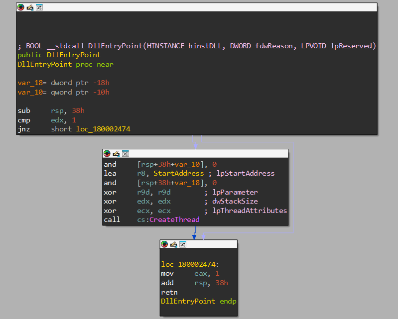Click the 'add rsp, 38h' instruction
398x319 pixels.
pos(194,283)
